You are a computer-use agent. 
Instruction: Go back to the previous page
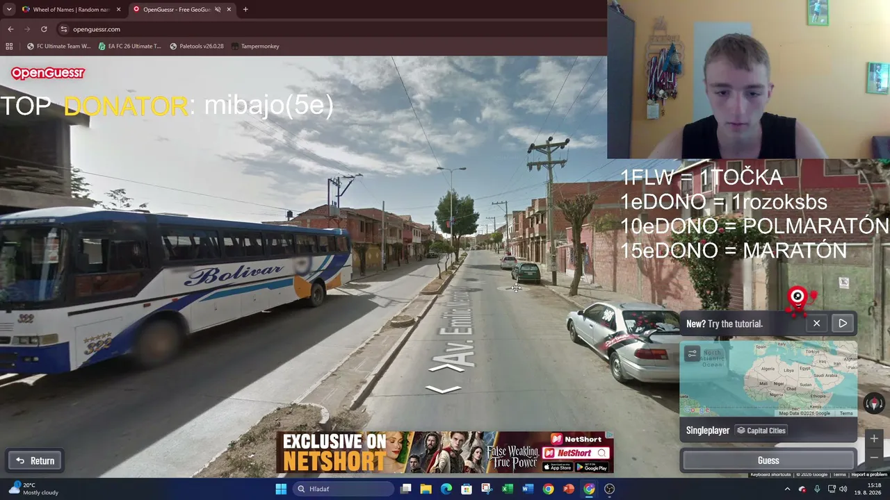[x=10, y=29]
